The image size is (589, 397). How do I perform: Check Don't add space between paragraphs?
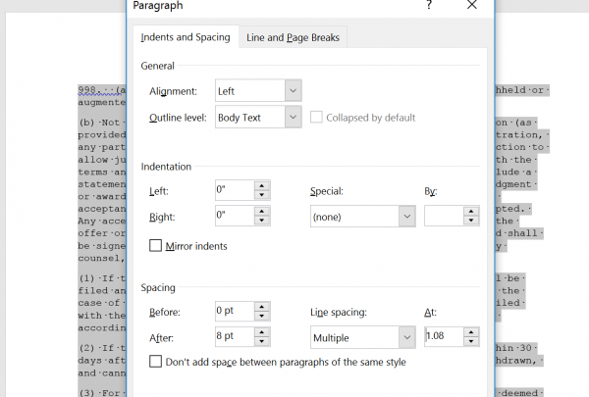[x=155, y=362]
